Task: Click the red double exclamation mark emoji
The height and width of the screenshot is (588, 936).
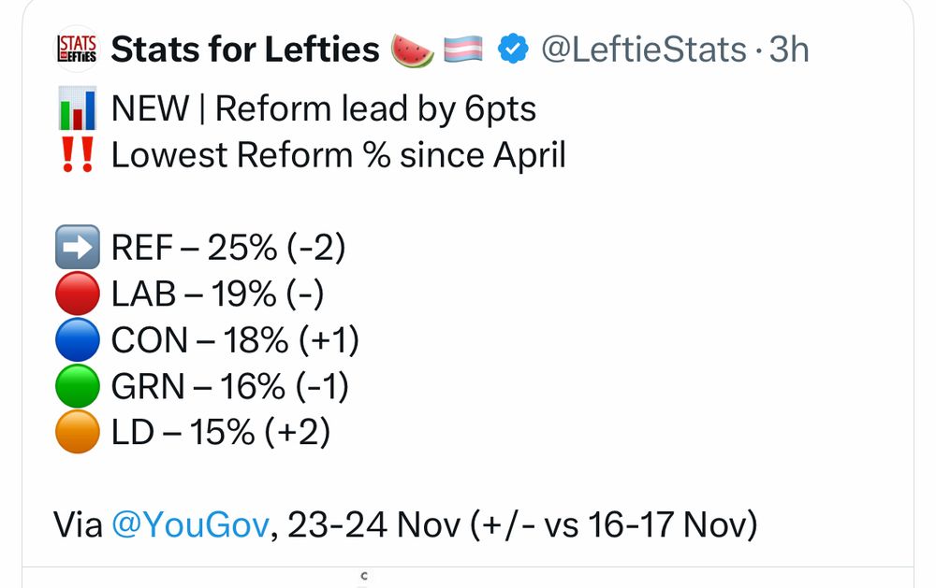Action: (78, 154)
